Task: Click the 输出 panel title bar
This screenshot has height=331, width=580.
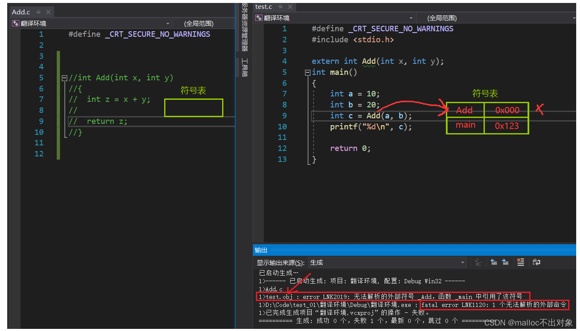Action: [415, 250]
